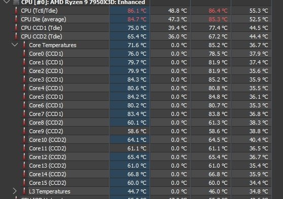Click the 36.5 °C Core11 average value
This screenshot has width=283, height=199.
[259, 148]
